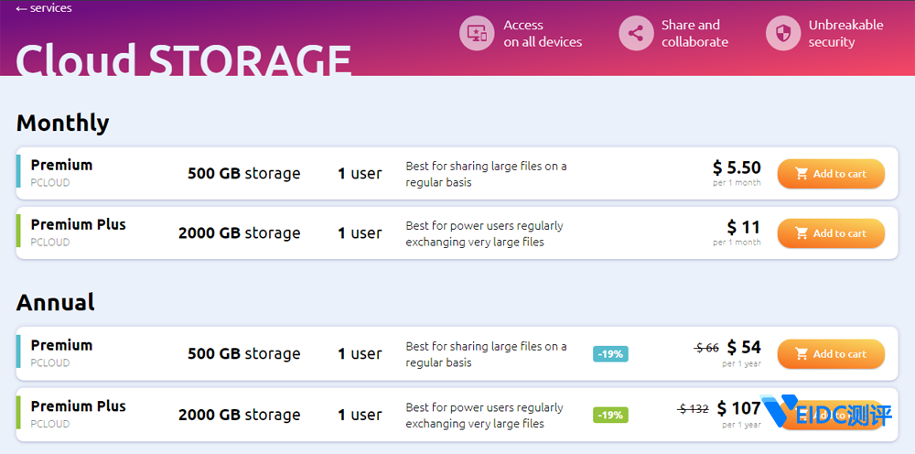Click cart icon on Monthly Premium button
Viewport: 915px width, 454px height.
pos(802,174)
